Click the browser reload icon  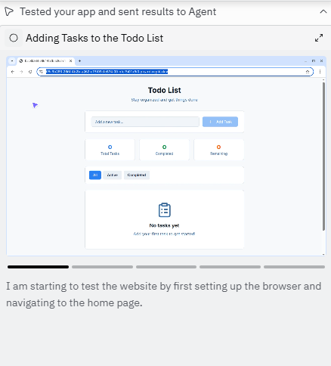30,72
